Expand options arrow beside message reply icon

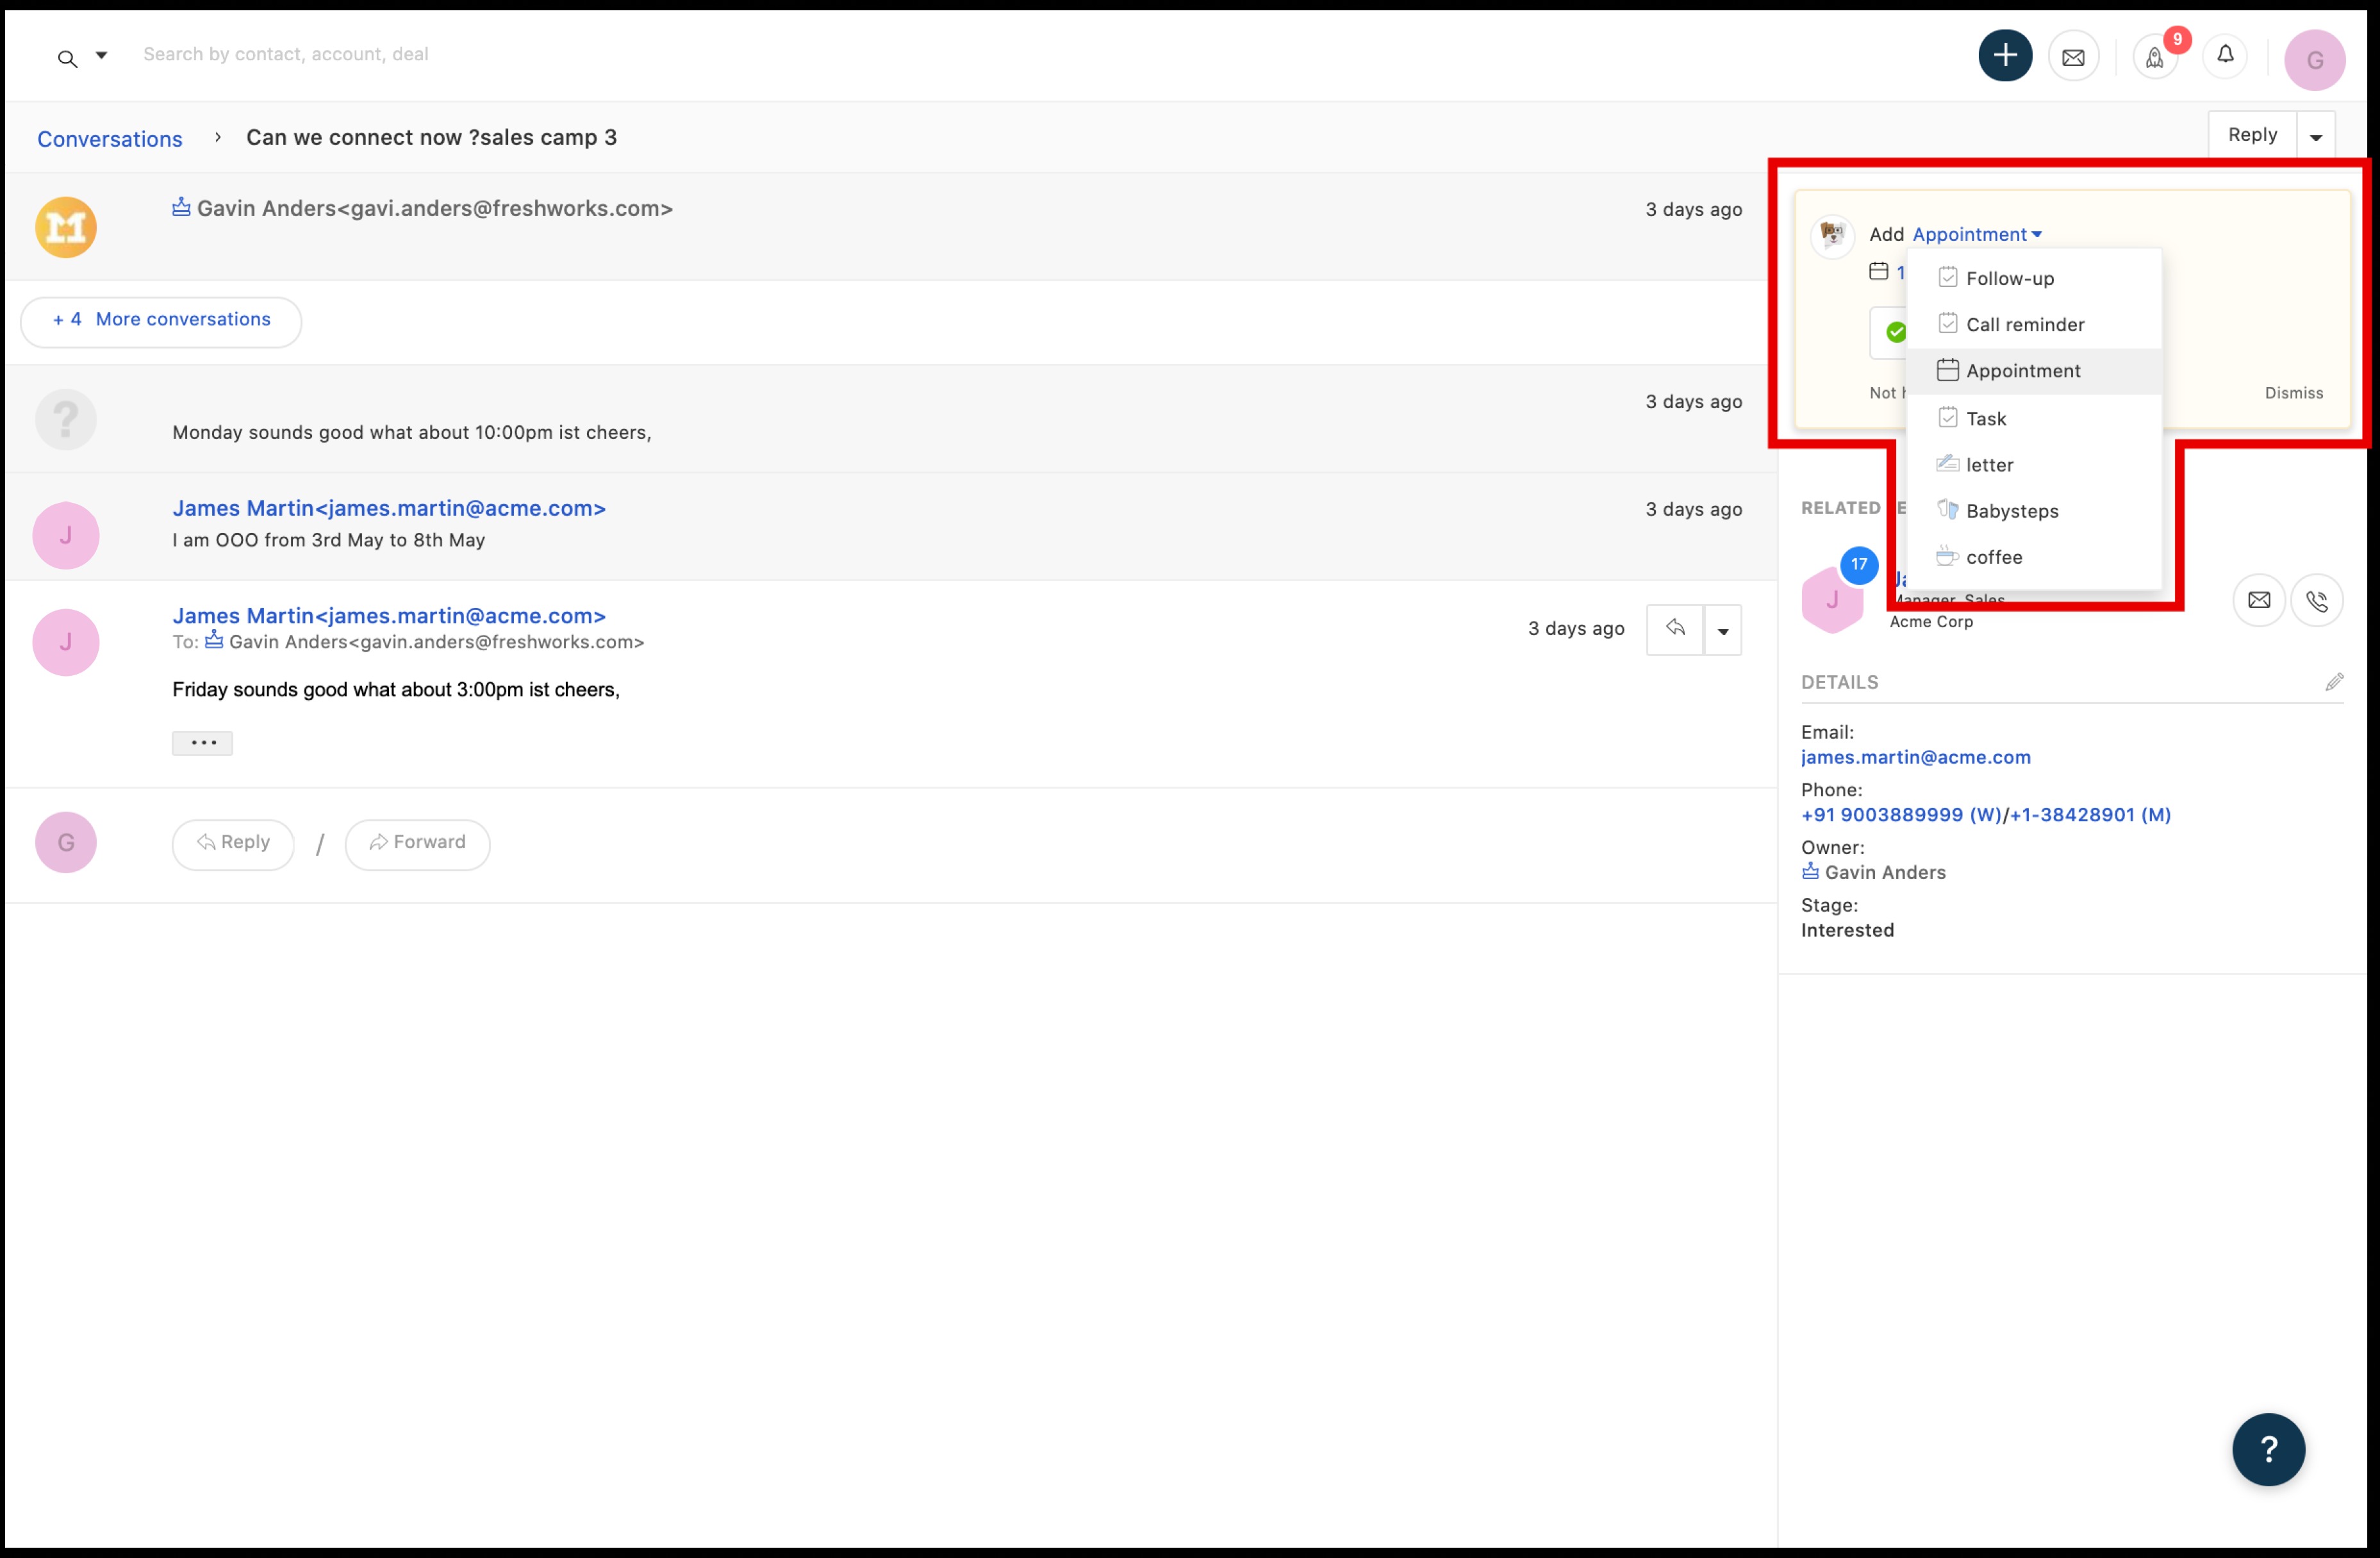[1722, 631]
